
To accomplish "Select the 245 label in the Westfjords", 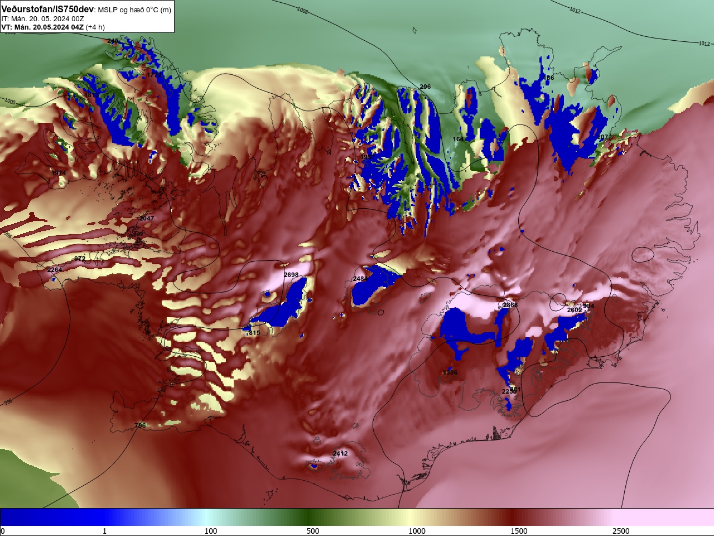I will pos(113,41).
